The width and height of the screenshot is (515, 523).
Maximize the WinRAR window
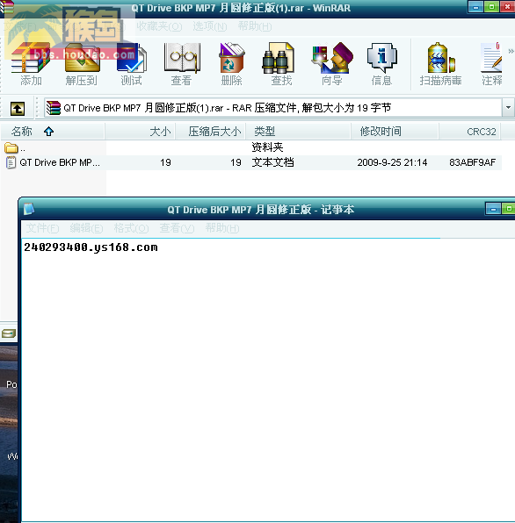tap(491, 7)
